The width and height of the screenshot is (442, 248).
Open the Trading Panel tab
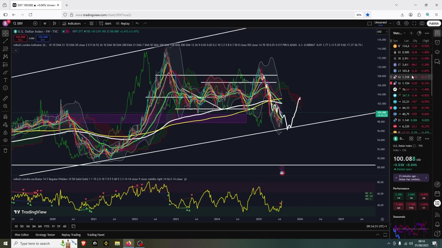pos(96,235)
